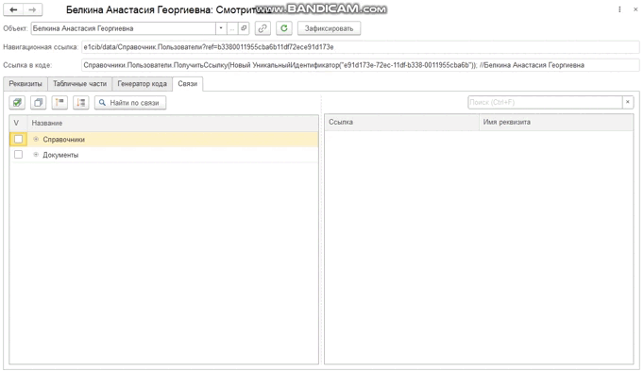Click the Объект text input field
Viewport: 644px width, 372px height.
(x=123, y=28)
